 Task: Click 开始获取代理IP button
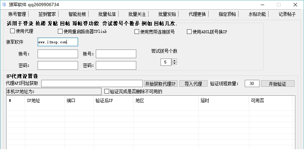point(160,84)
